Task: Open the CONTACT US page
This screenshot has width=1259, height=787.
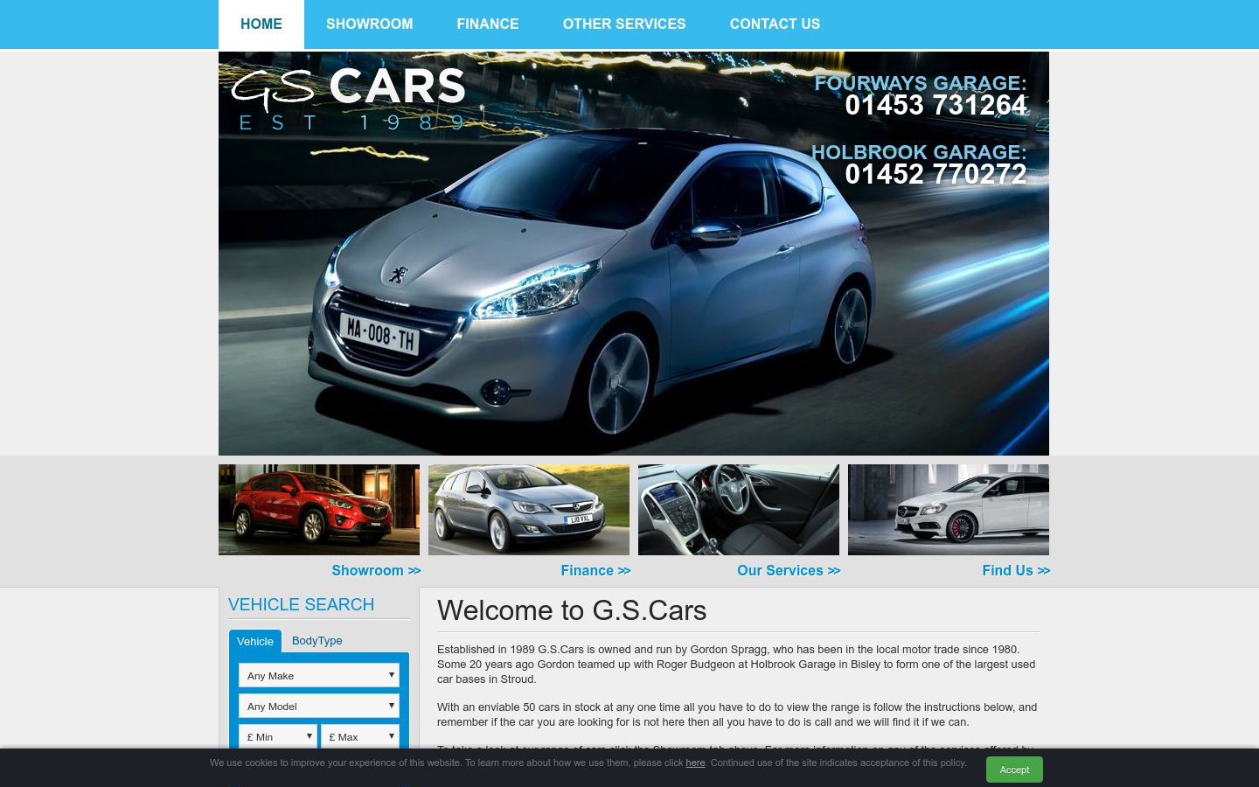Action: (775, 24)
